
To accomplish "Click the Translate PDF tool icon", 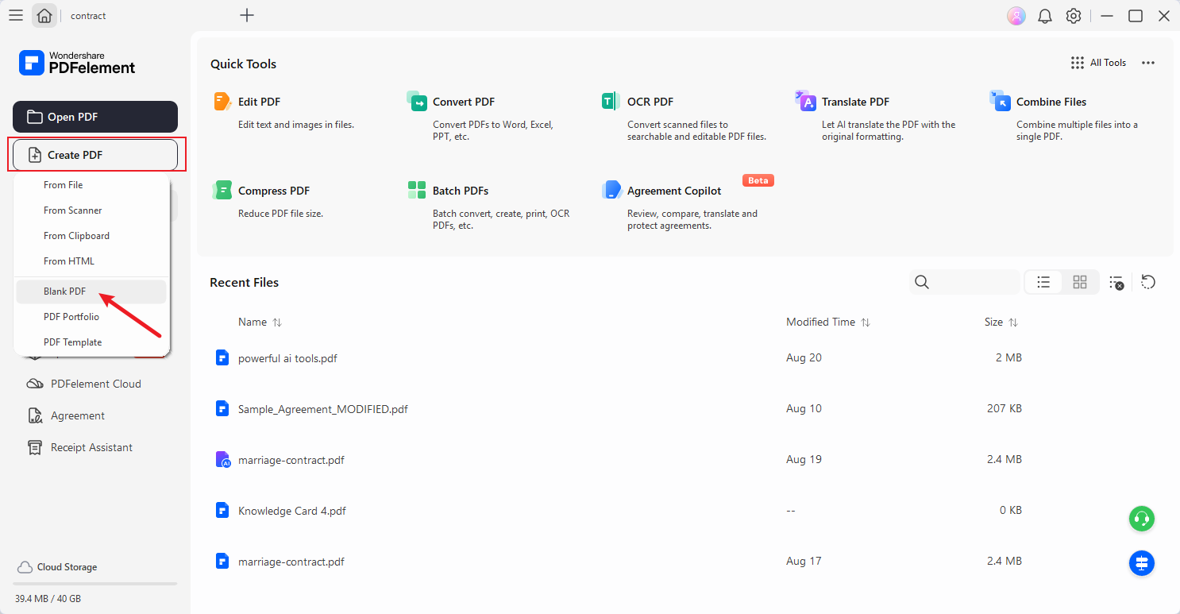I will click(805, 101).
